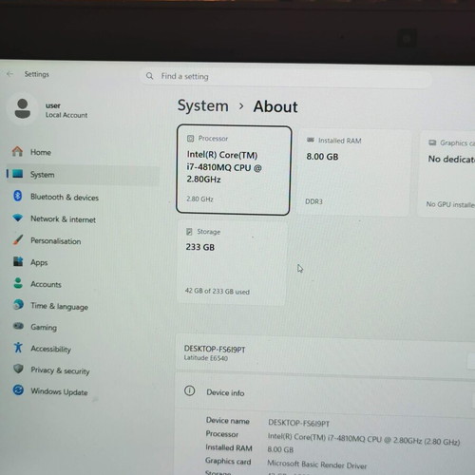
Task: Click the Installed RAM 8.00 GB value row
Action: 280,449
